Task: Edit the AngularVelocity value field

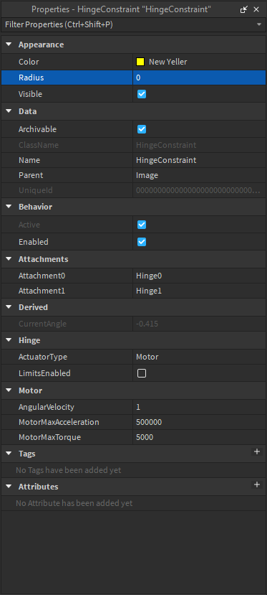Action: tap(199, 407)
